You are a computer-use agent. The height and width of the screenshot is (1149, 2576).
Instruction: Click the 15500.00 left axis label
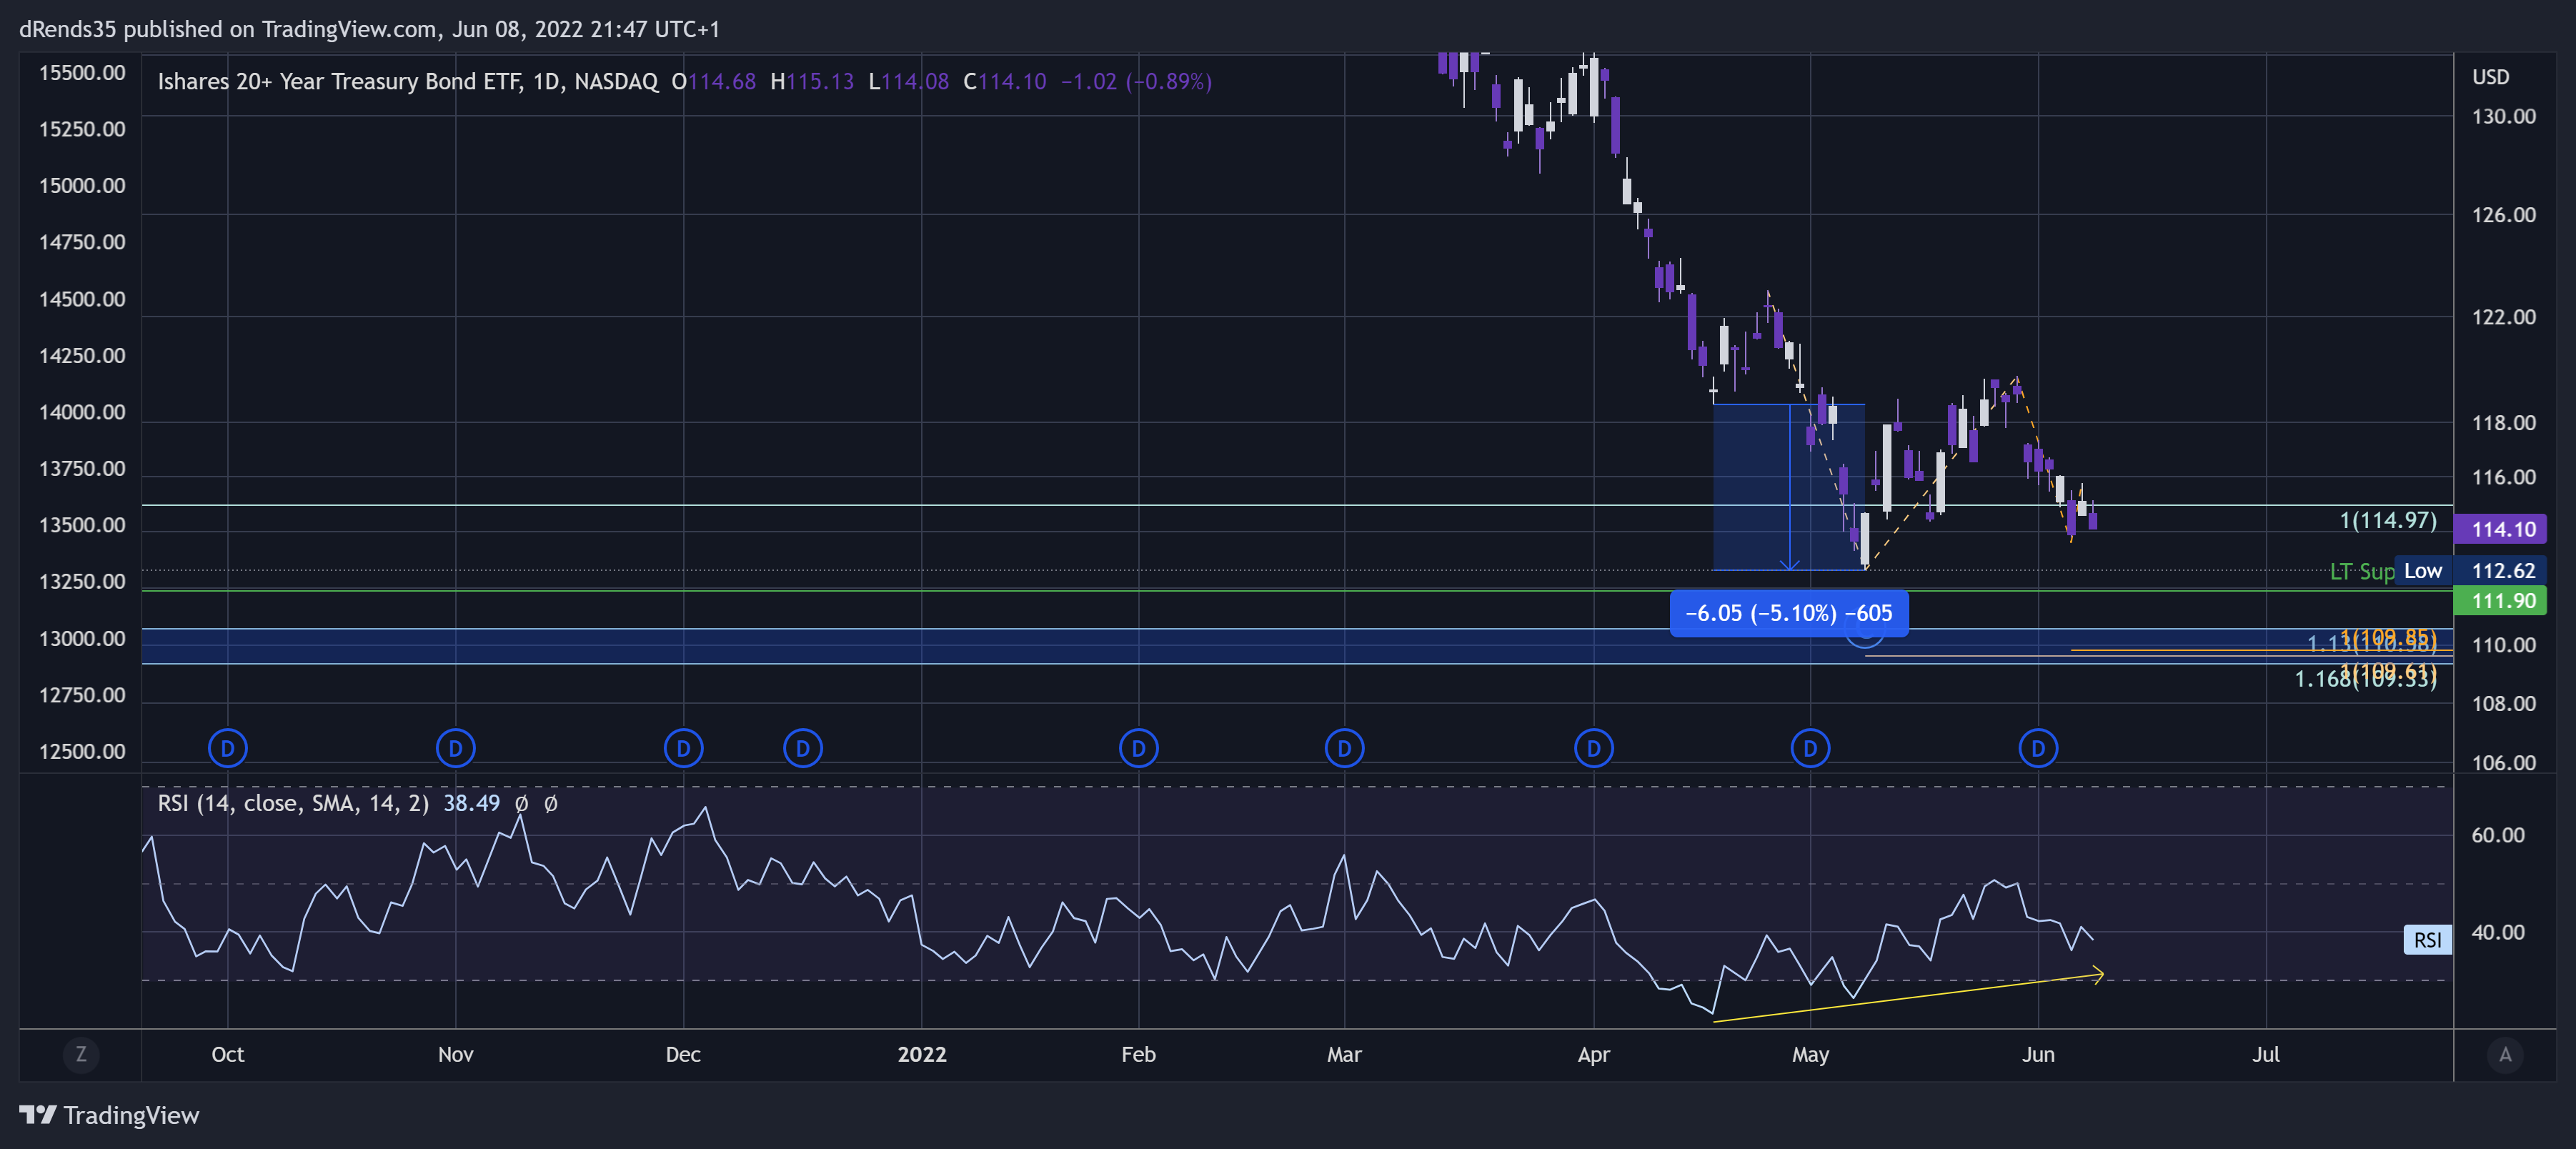[82, 73]
